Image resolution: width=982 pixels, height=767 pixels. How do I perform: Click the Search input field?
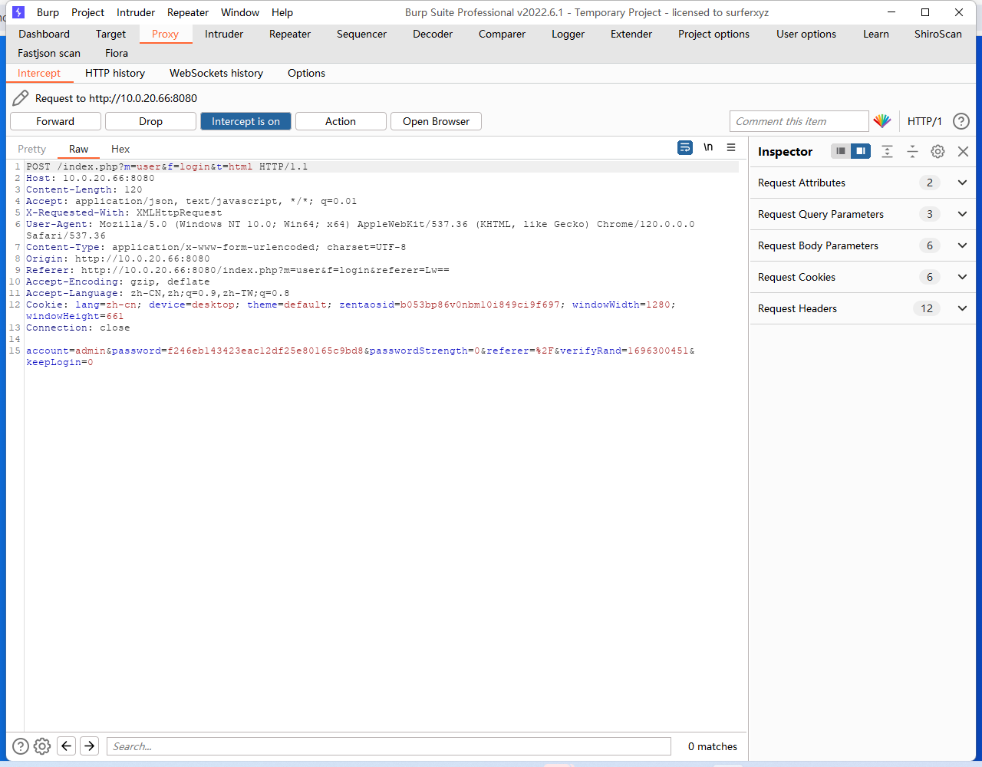389,746
